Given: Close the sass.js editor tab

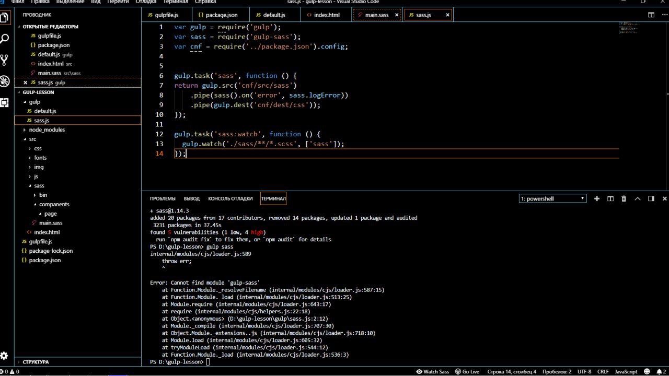Looking at the screenshot, I should click(447, 15).
